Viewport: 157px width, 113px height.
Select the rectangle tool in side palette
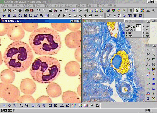[x=153, y=59]
